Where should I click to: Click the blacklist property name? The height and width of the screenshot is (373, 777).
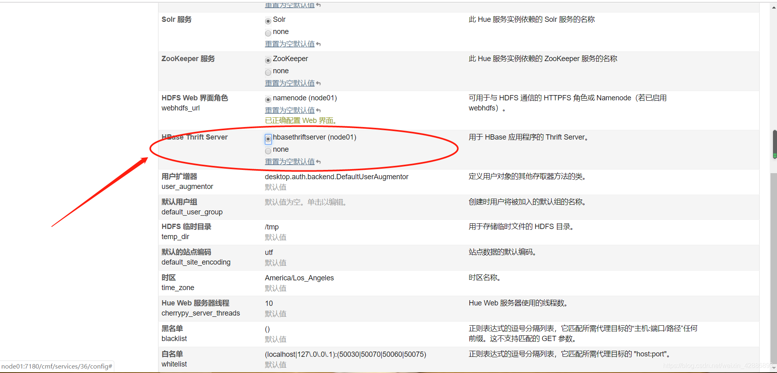pyautogui.click(x=174, y=339)
